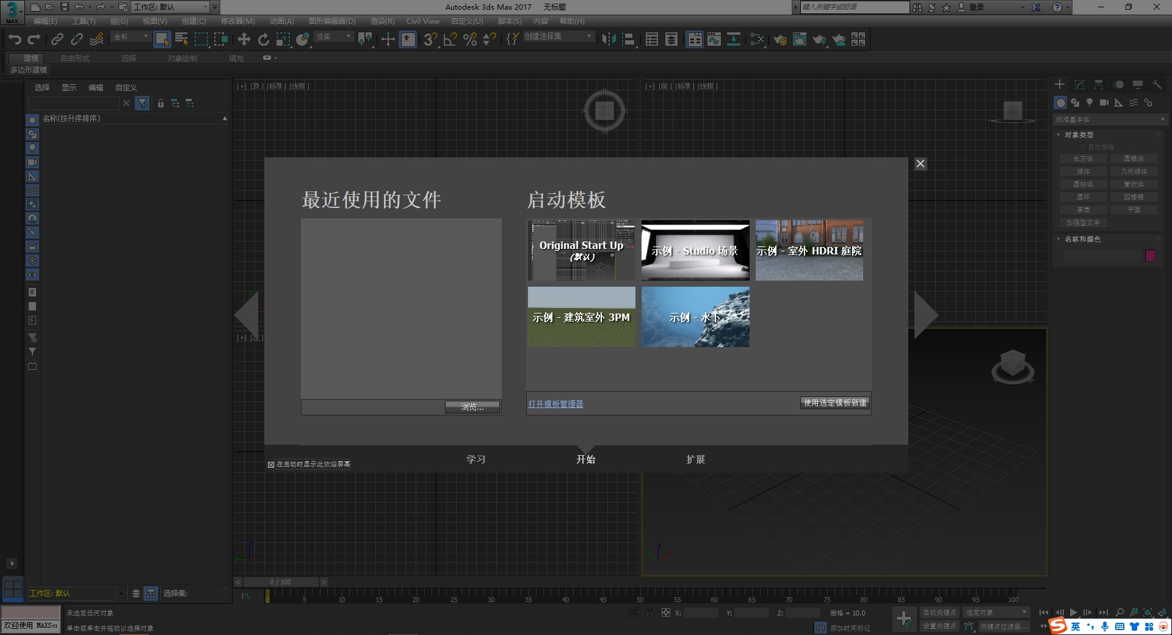
Task: Click the Play Animation button
Action: tap(1073, 612)
